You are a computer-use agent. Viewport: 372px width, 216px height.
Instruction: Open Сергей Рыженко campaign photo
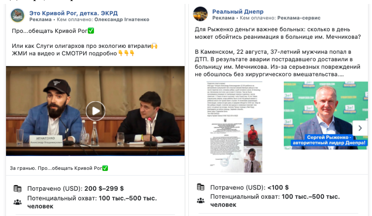[x=326, y=115]
